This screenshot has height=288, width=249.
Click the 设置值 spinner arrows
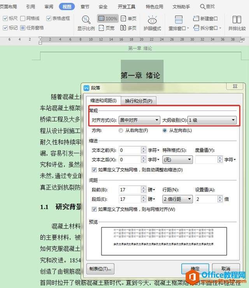220,199
